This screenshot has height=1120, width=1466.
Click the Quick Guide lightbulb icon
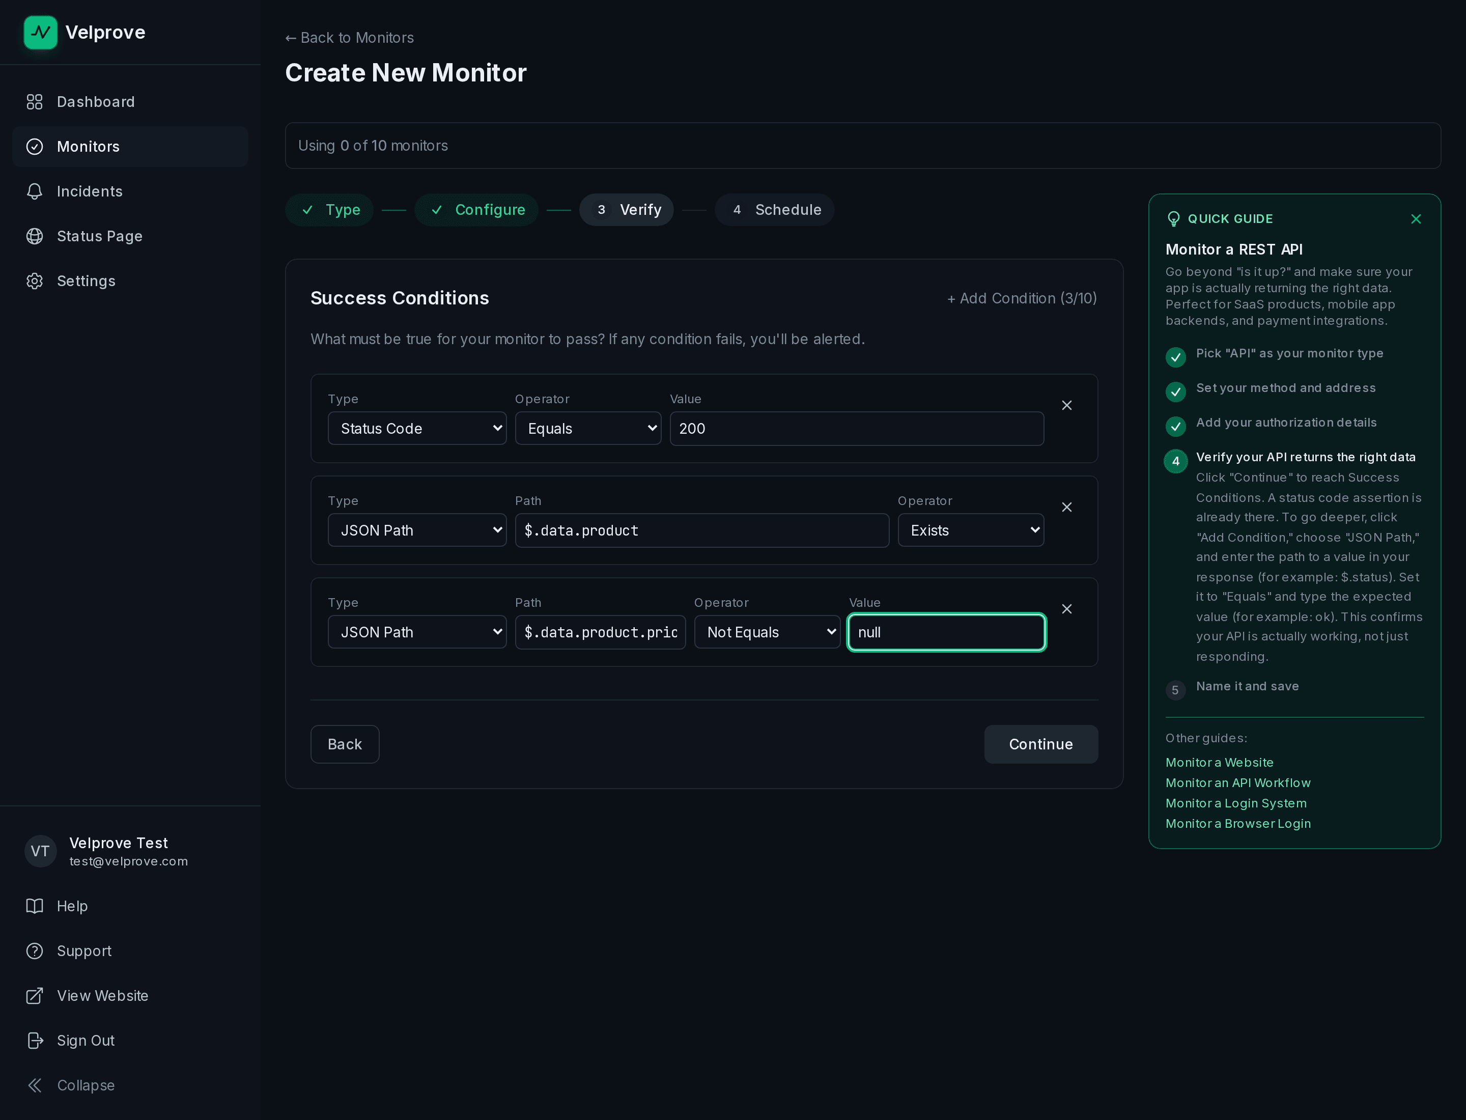click(x=1173, y=219)
